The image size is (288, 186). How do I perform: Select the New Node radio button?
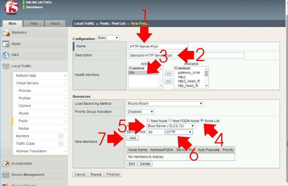(x=148, y=120)
